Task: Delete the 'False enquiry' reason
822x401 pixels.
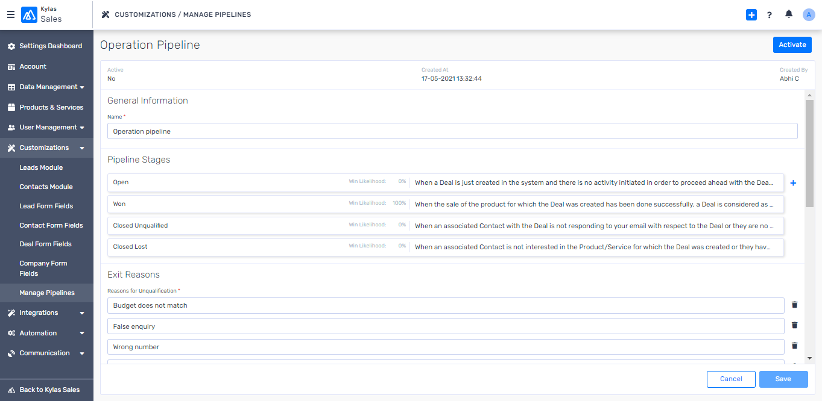Action: 794,326
